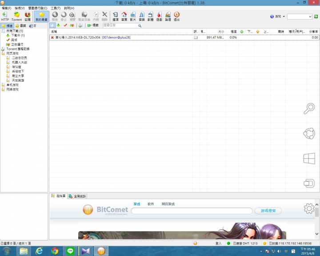Click the magnet link toolbar icon

(x=28, y=16)
